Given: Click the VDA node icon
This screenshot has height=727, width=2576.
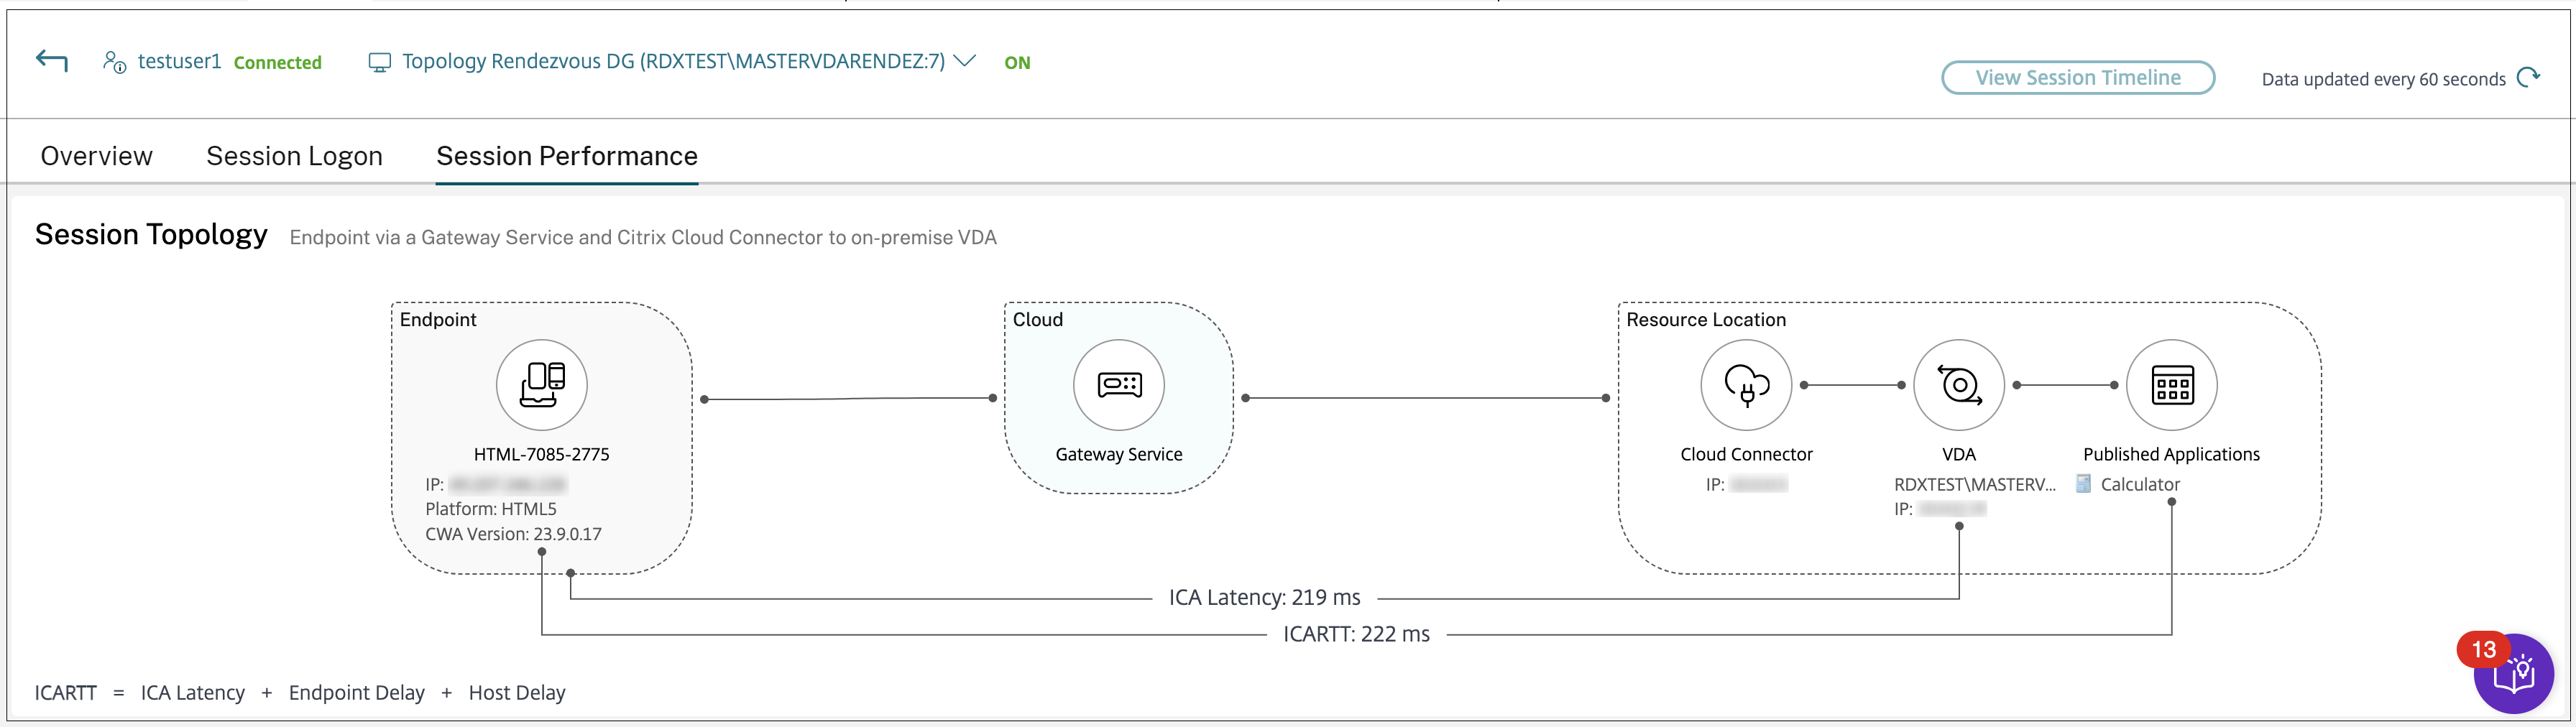Looking at the screenshot, I should click(1958, 385).
